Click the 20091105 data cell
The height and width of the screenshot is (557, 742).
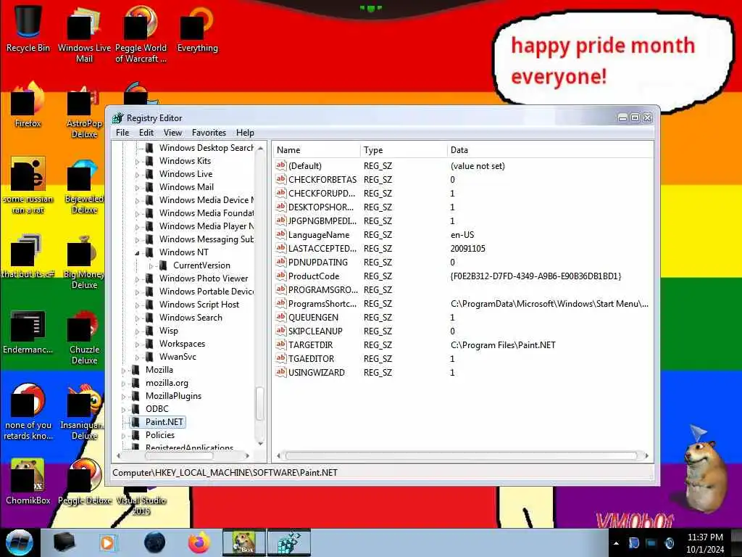pos(468,248)
